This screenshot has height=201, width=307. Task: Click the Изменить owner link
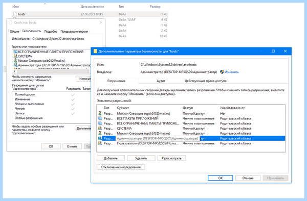pyautogui.click(x=232, y=72)
